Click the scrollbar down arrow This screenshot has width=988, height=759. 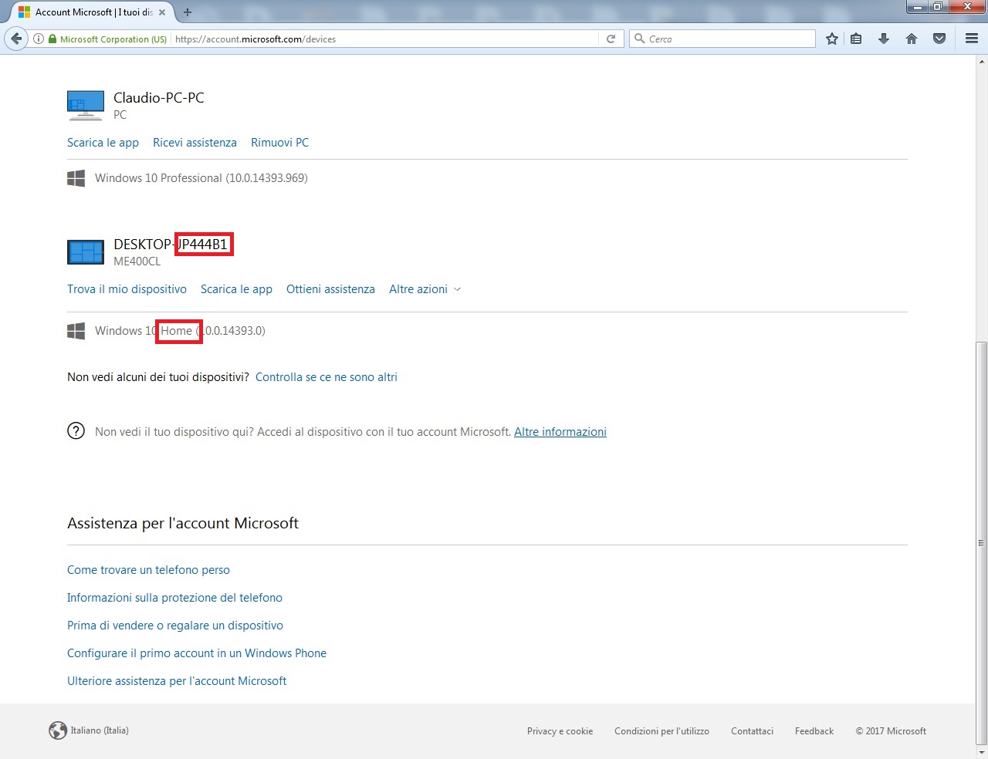981,752
